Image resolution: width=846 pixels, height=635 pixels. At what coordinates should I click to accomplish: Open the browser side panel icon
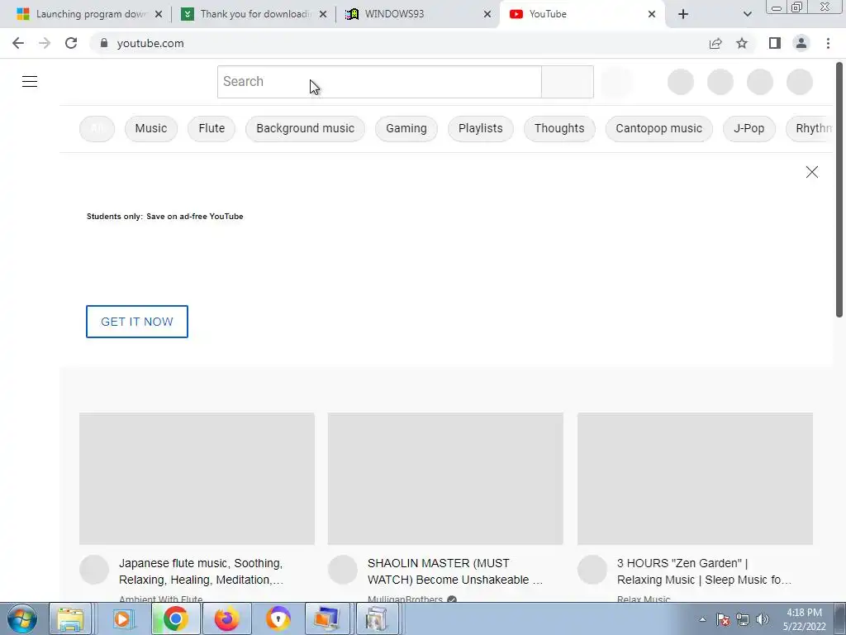(x=775, y=43)
